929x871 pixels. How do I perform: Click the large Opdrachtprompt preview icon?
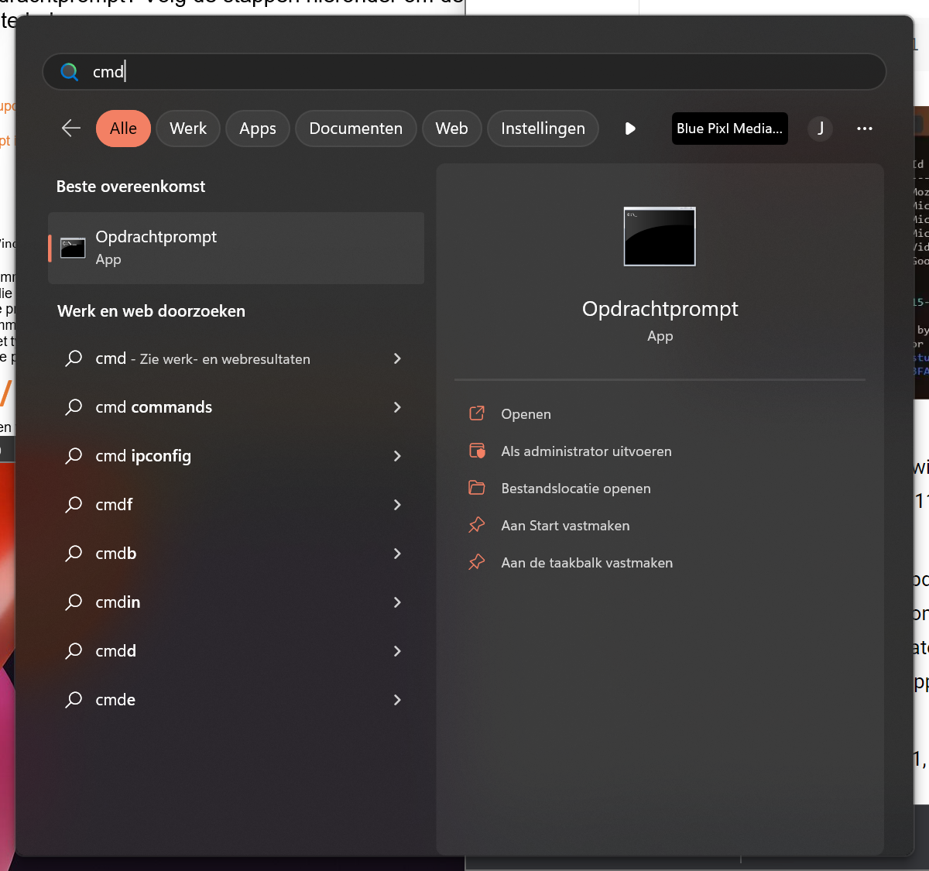click(660, 236)
